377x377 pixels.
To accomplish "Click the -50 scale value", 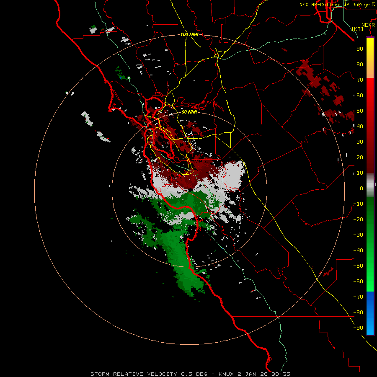I will point(358,266).
